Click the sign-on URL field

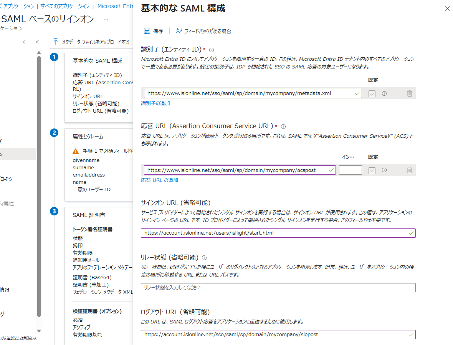[278, 233]
